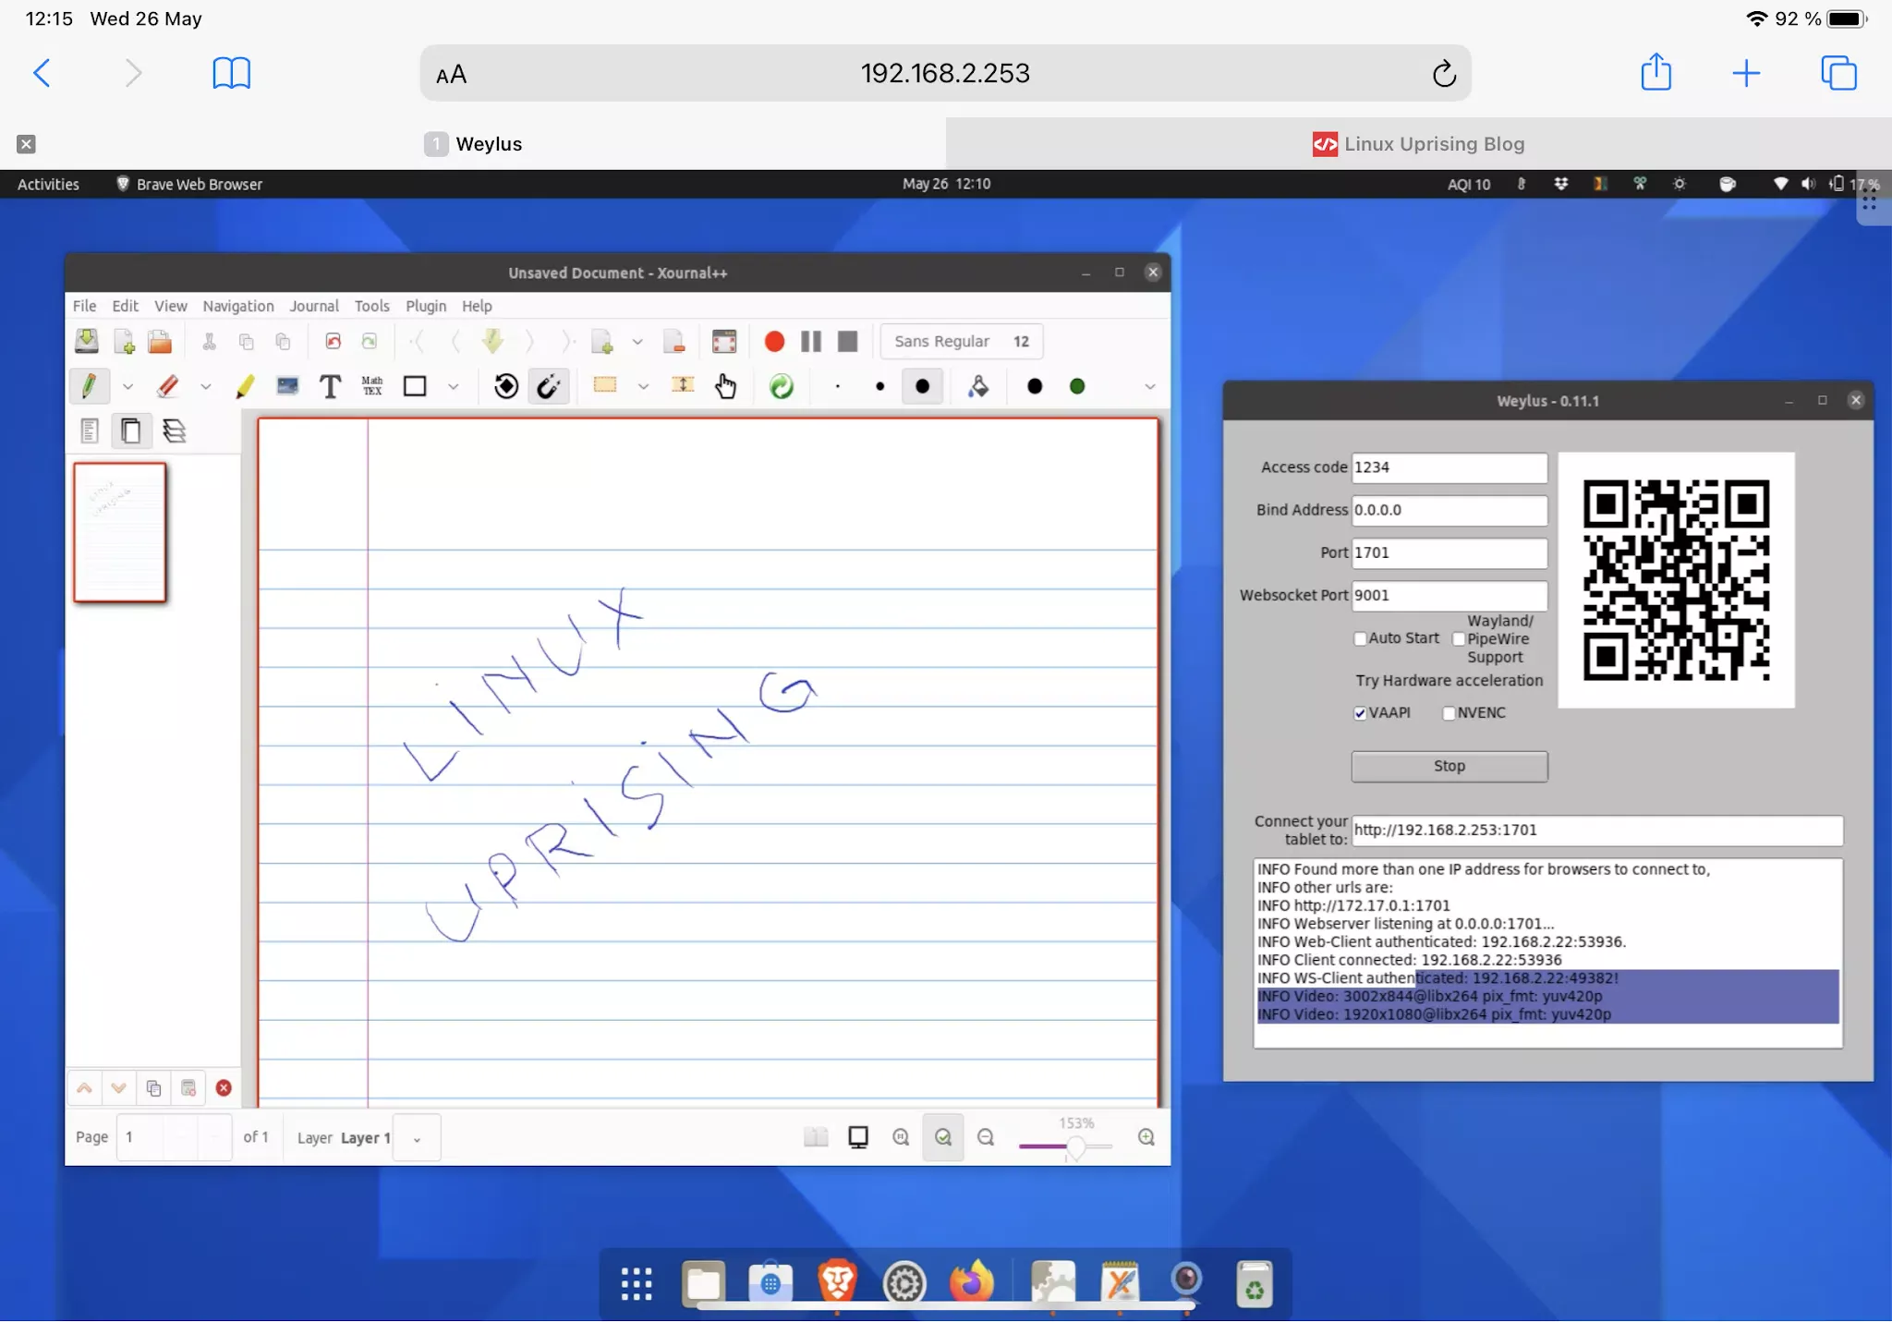Click the Sans Regular 12 font button
Image resolution: width=1892 pixels, height=1322 pixels.
(961, 342)
